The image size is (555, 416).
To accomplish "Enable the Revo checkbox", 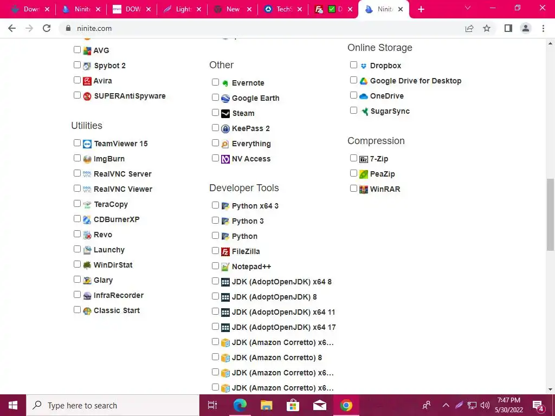I will (x=77, y=234).
